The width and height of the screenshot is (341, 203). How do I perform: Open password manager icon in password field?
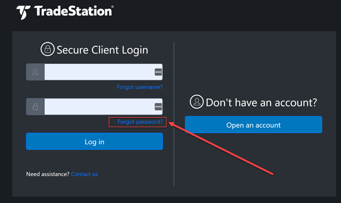click(x=158, y=106)
